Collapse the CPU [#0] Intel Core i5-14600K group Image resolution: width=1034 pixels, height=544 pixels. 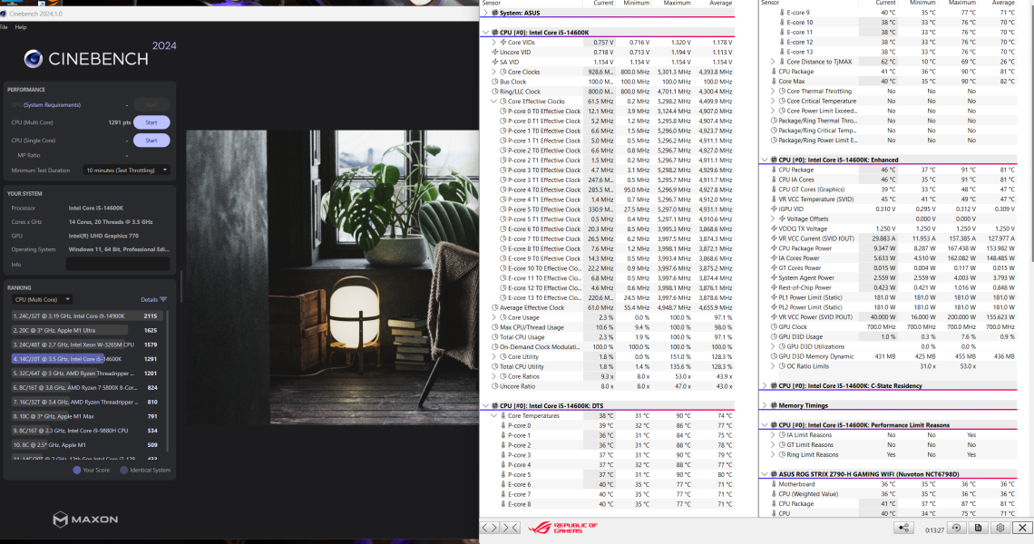click(486, 33)
